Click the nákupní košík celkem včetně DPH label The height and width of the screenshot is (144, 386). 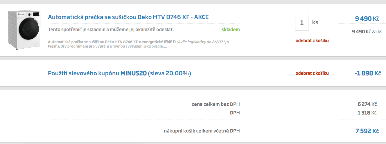[202, 131]
